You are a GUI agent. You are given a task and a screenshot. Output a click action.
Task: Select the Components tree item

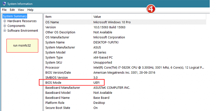pyautogui.click(x=16, y=26)
